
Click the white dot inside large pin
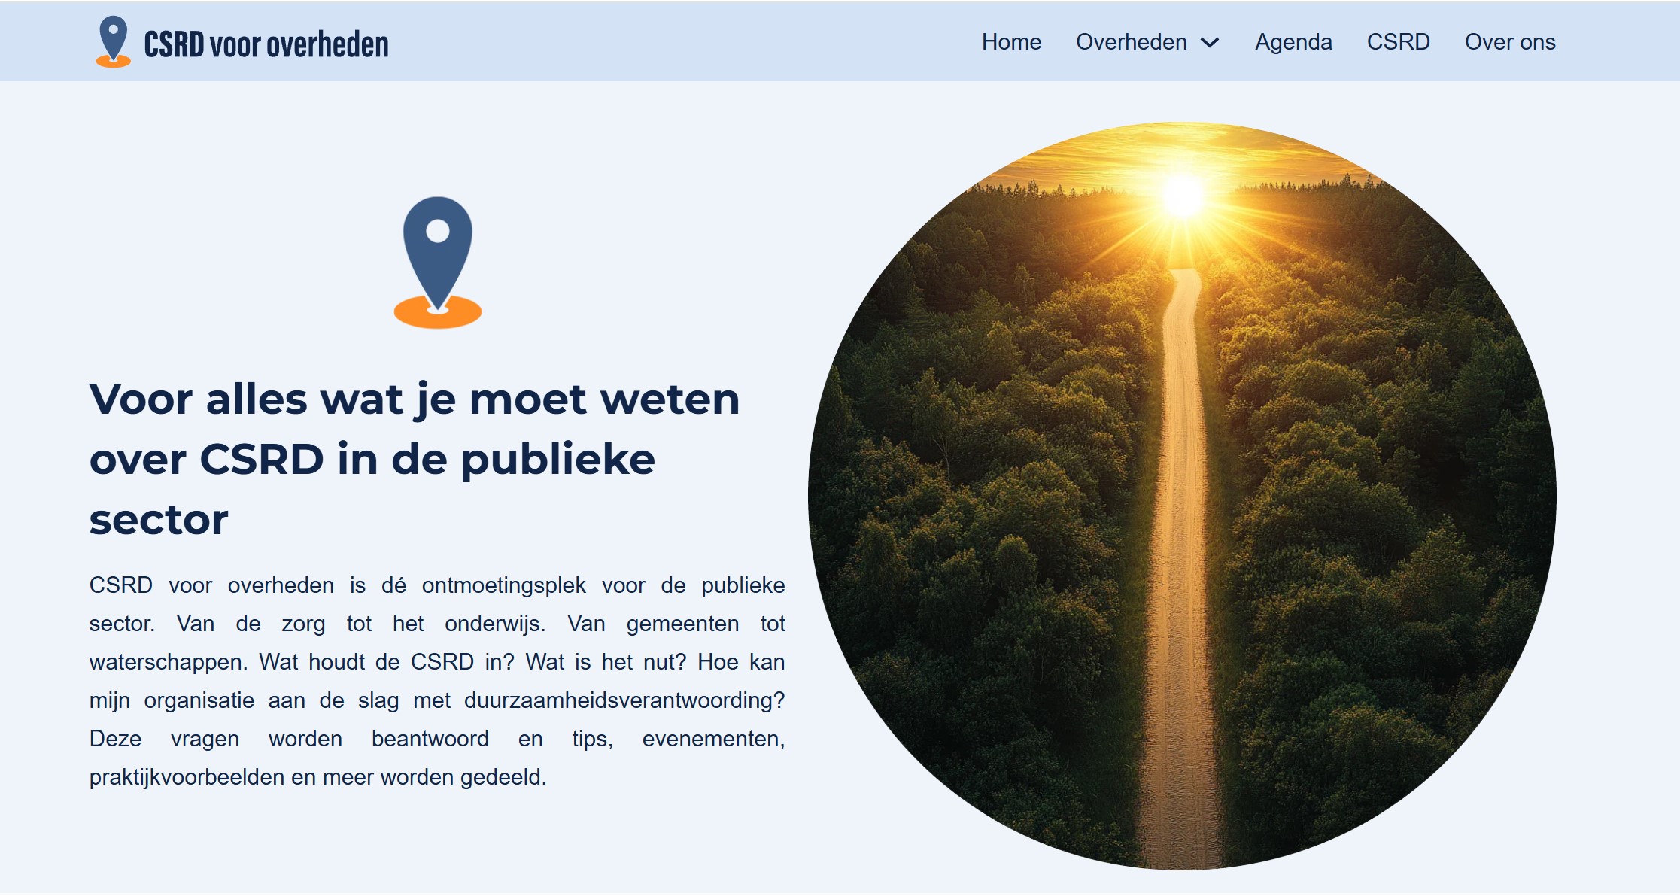pos(438,232)
